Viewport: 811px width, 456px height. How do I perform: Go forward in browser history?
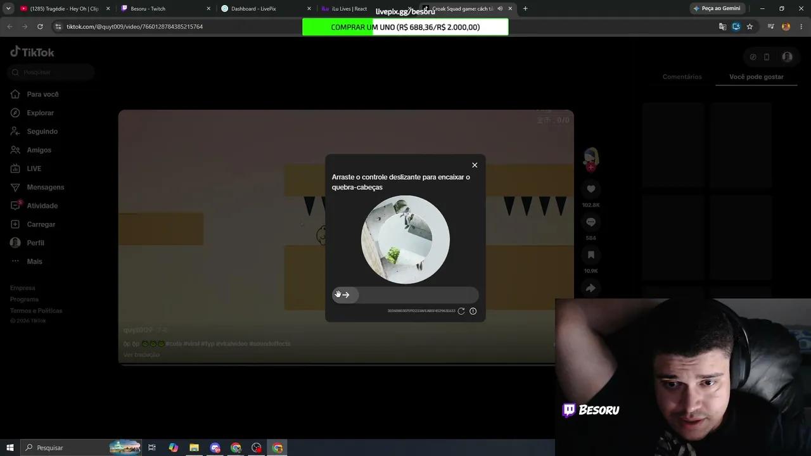[x=25, y=27]
